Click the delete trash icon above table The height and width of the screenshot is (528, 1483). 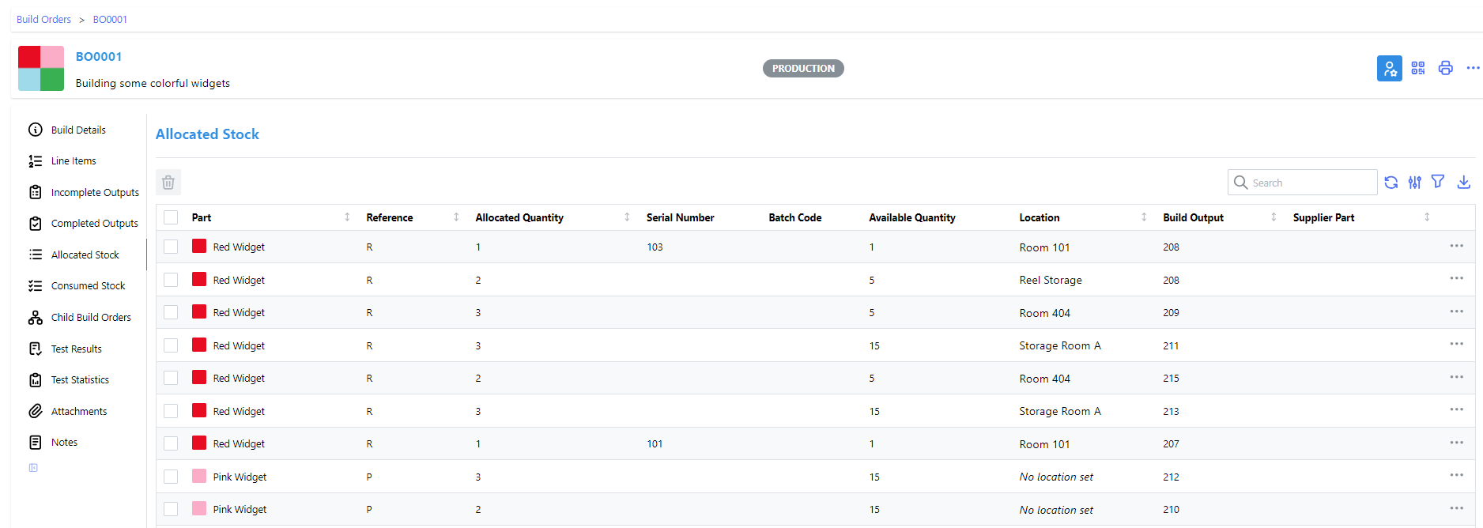[x=168, y=183]
